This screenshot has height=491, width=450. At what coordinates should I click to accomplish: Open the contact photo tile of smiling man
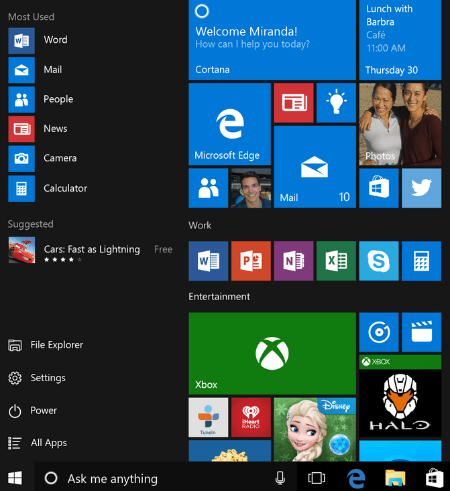pos(251,188)
